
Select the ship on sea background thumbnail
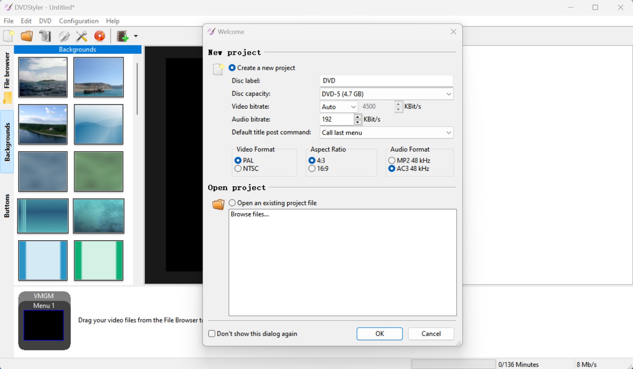point(99,77)
